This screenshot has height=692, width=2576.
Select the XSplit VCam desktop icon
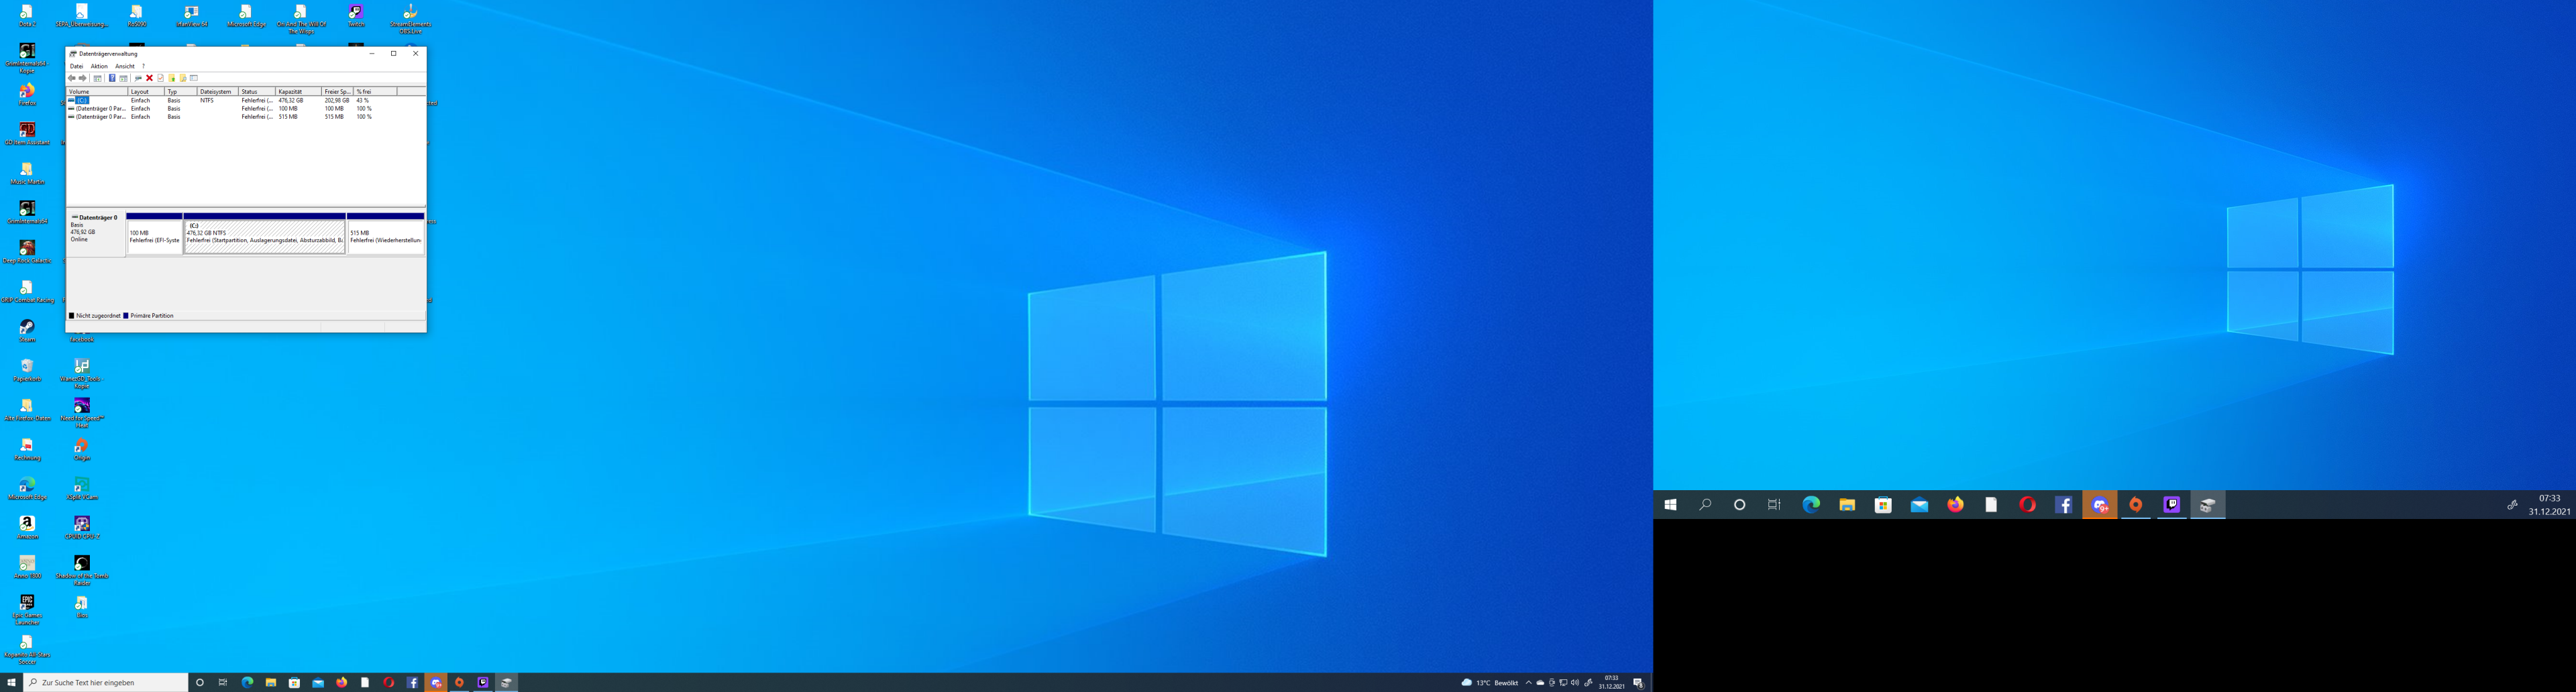point(82,489)
